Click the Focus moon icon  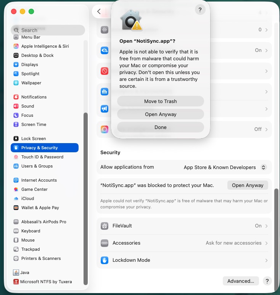16,115
